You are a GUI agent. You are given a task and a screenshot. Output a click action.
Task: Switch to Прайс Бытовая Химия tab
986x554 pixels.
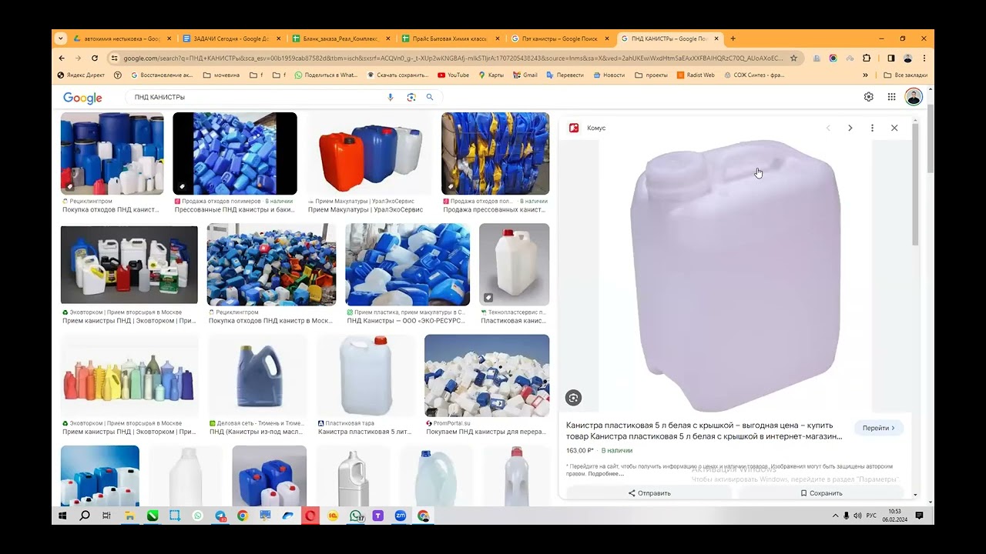click(448, 38)
